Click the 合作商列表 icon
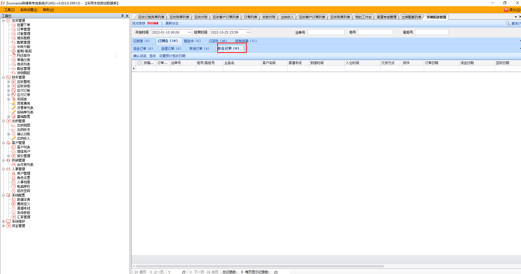 pos(14,165)
